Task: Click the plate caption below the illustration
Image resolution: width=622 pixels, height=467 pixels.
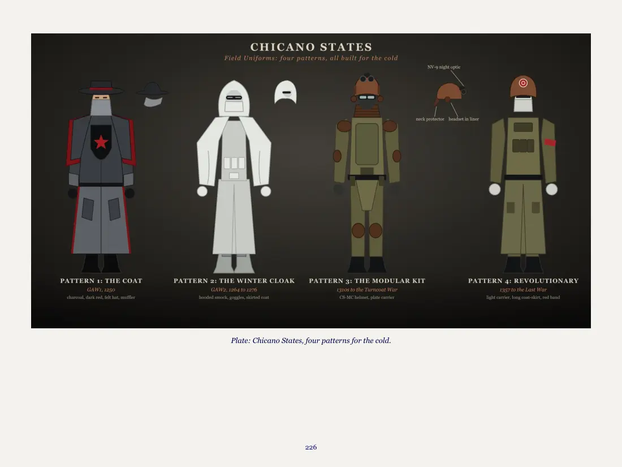Action: (x=311, y=341)
